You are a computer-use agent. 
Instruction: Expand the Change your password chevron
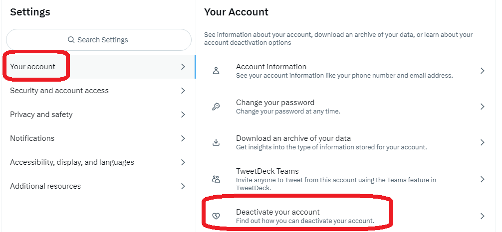point(483,107)
